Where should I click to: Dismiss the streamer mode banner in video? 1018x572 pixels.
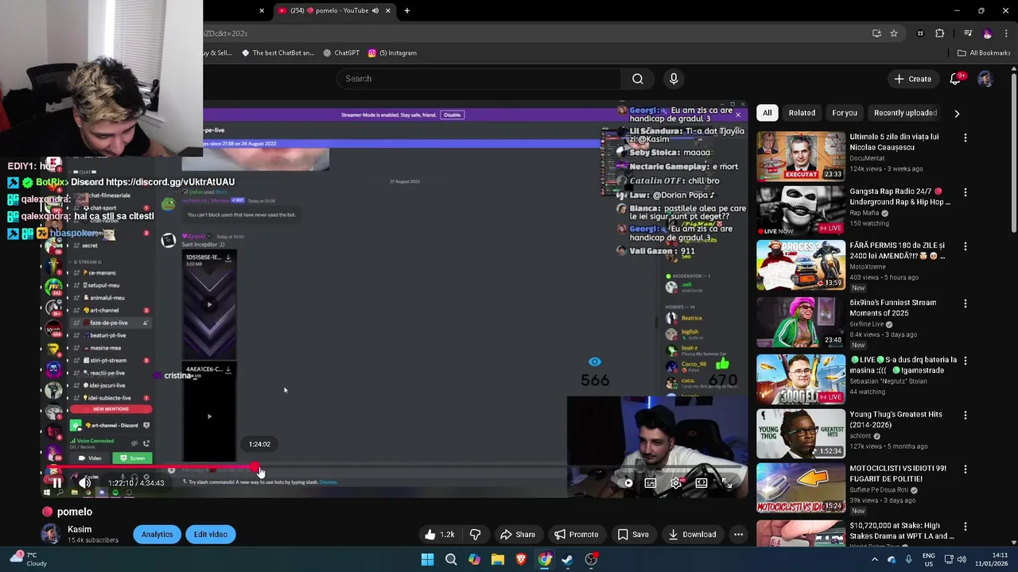[737, 115]
